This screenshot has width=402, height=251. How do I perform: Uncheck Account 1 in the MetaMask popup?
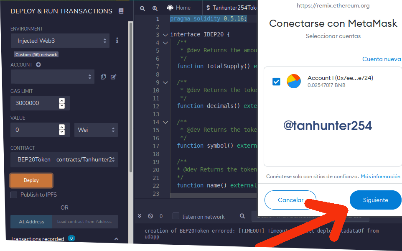(x=276, y=82)
